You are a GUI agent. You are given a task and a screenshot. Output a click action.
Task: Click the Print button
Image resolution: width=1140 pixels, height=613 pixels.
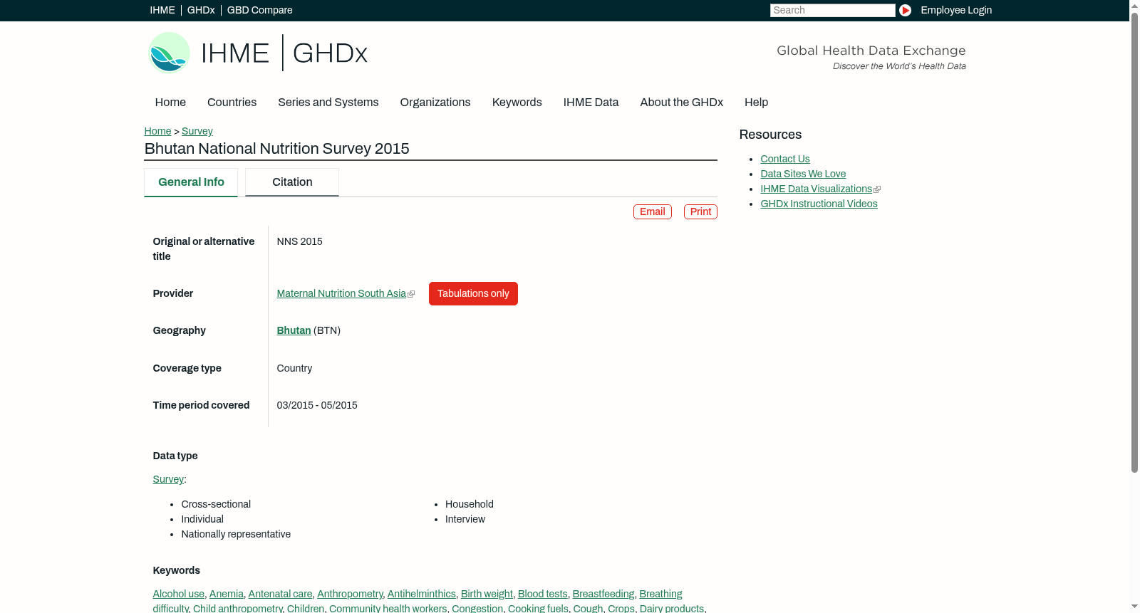point(700,211)
